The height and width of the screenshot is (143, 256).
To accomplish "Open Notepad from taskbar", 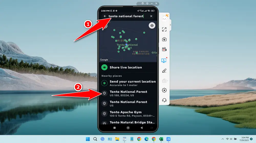I will coord(132,139).
